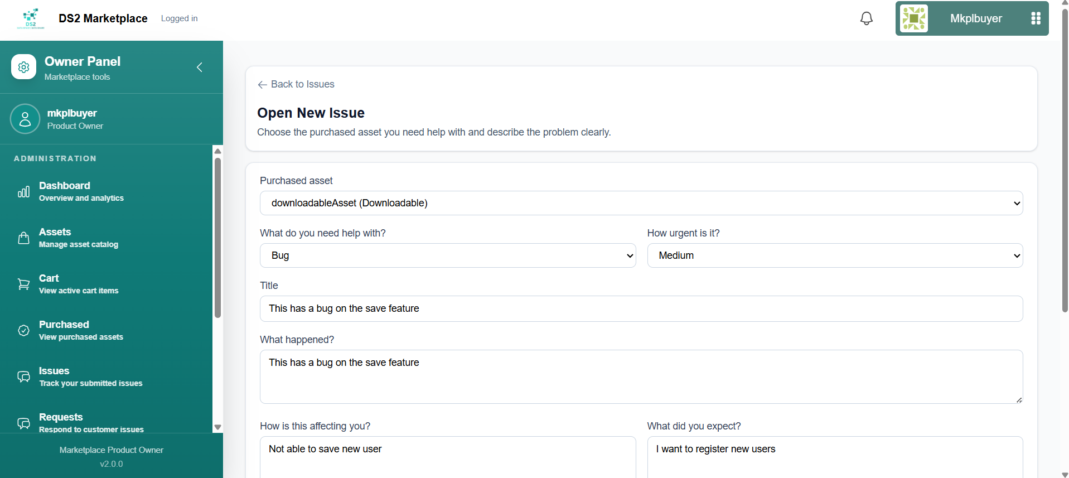This screenshot has height=478, width=1069.
Task: Click the page scroll down arrow
Action: tap(1065, 475)
